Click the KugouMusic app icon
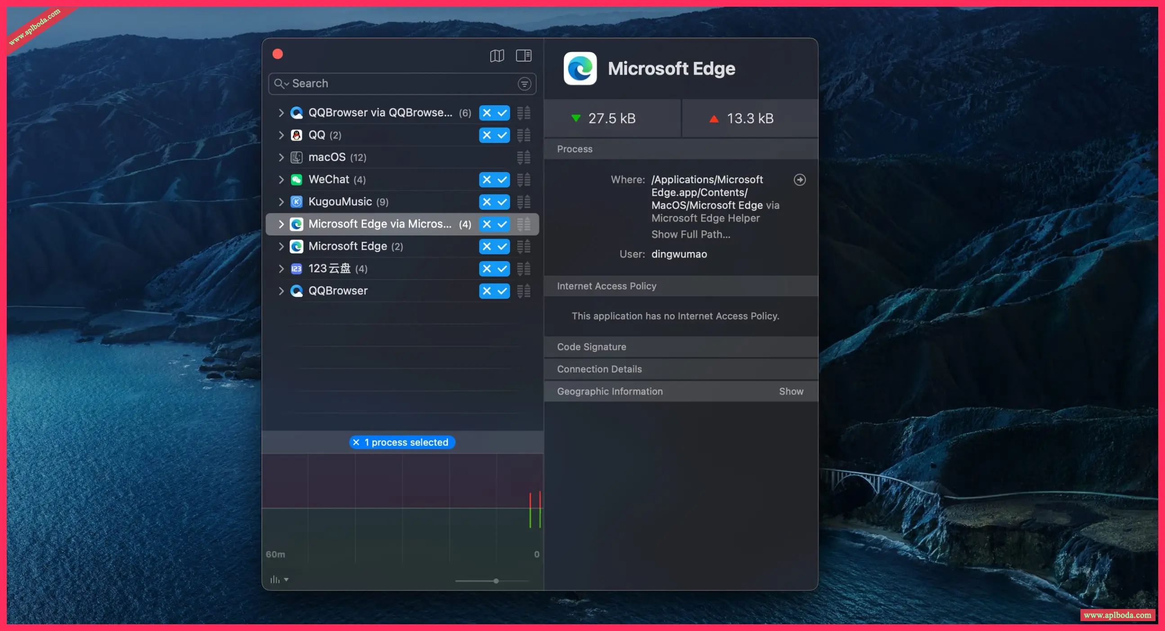Screen dimensions: 1165x631 pos(296,202)
